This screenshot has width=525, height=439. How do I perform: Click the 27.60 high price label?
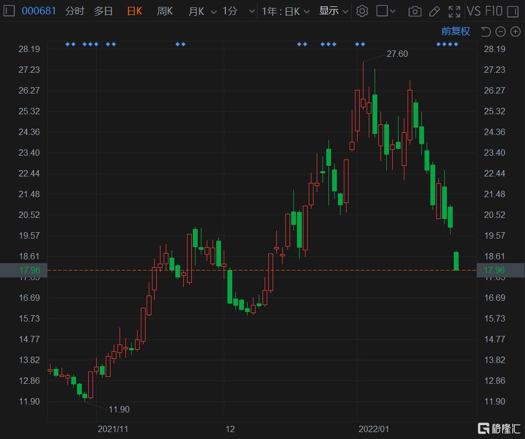click(397, 54)
